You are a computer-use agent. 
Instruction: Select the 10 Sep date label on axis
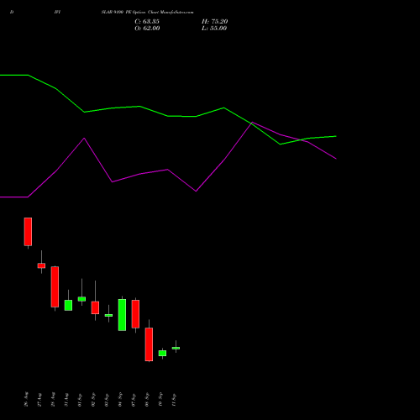point(160,400)
